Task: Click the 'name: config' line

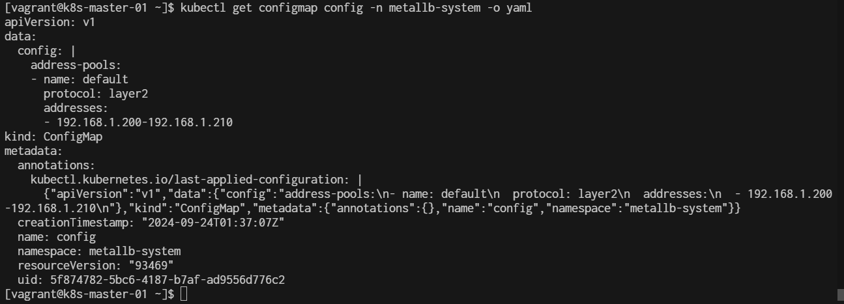Action: [57, 237]
